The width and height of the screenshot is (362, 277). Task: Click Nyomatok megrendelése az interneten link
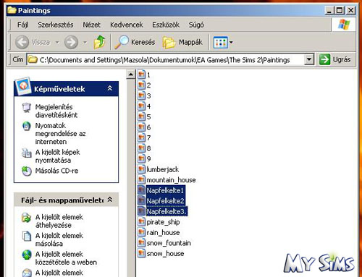click(60, 133)
